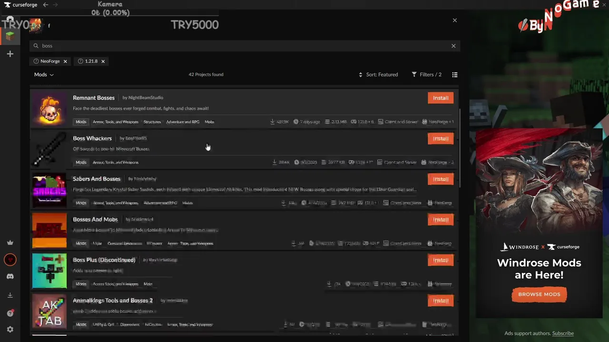Install Sabers And Bosses mod
Image resolution: width=609 pixels, height=342 pixels.
pos(441,179)
